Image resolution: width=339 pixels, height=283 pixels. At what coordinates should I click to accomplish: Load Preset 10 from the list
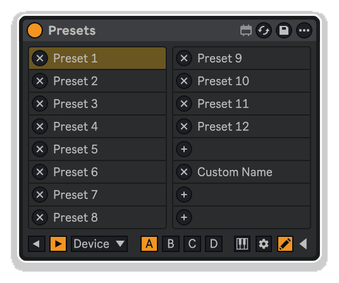click(x=242, y=81)
